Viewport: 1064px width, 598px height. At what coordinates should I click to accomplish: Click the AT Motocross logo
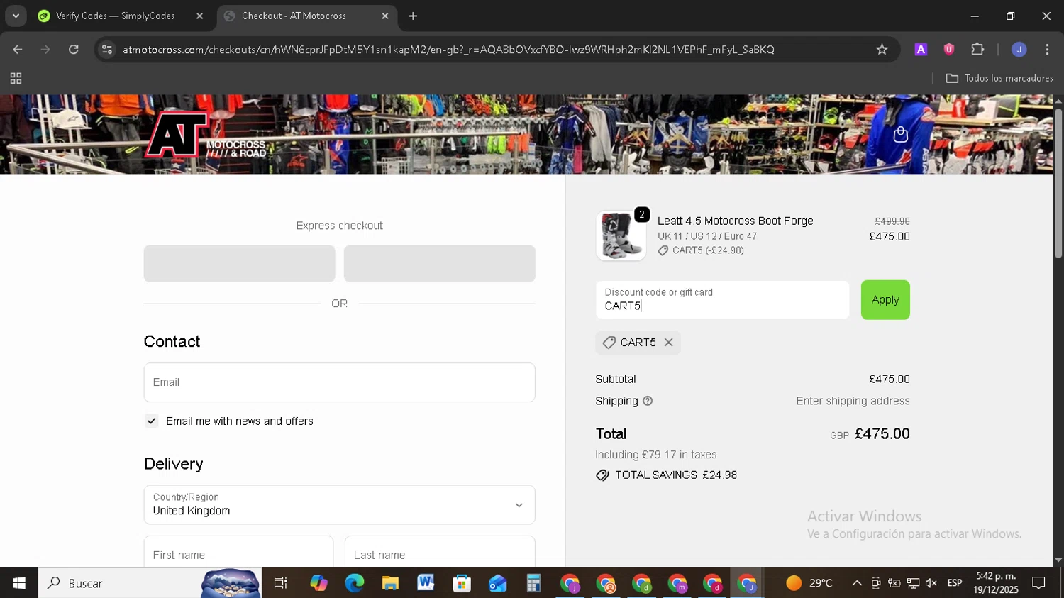(x=206, y=135)
